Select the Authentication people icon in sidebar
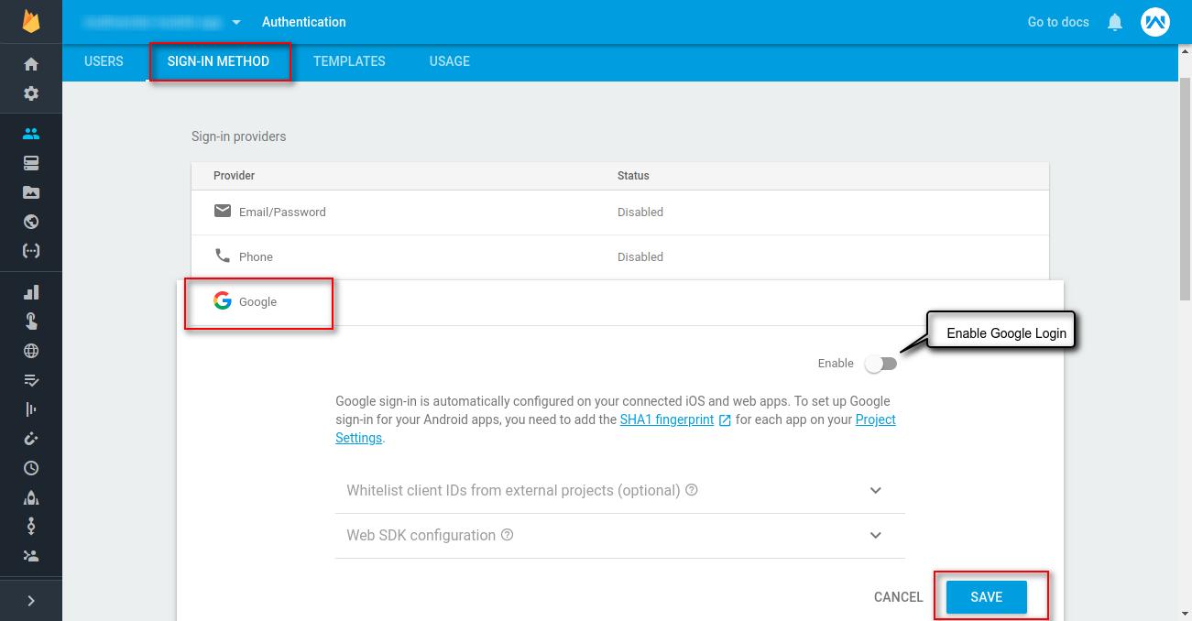Viewport: 1192px width, 621px height. [x=31, y=134]
